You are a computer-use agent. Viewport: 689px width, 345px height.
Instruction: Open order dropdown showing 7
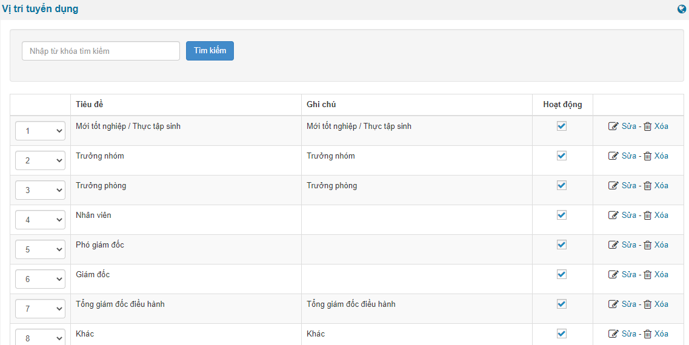click(x=41, y=309)
